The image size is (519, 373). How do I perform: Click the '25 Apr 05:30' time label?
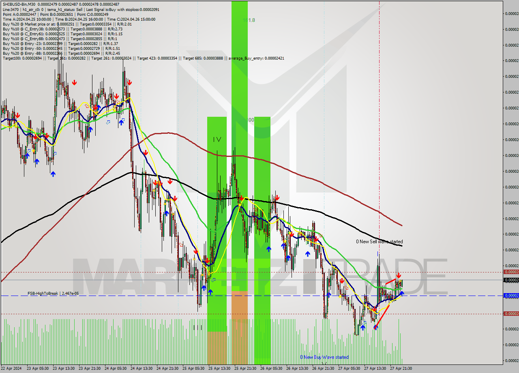pyautogui.click(x=193, y=369)
